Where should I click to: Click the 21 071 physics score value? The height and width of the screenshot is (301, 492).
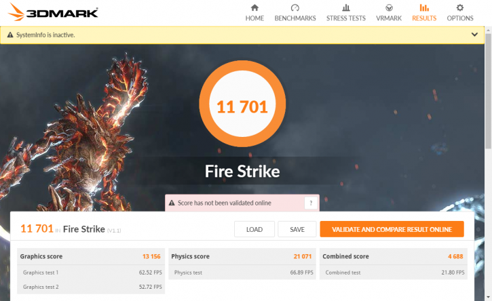tap(303, 256)
